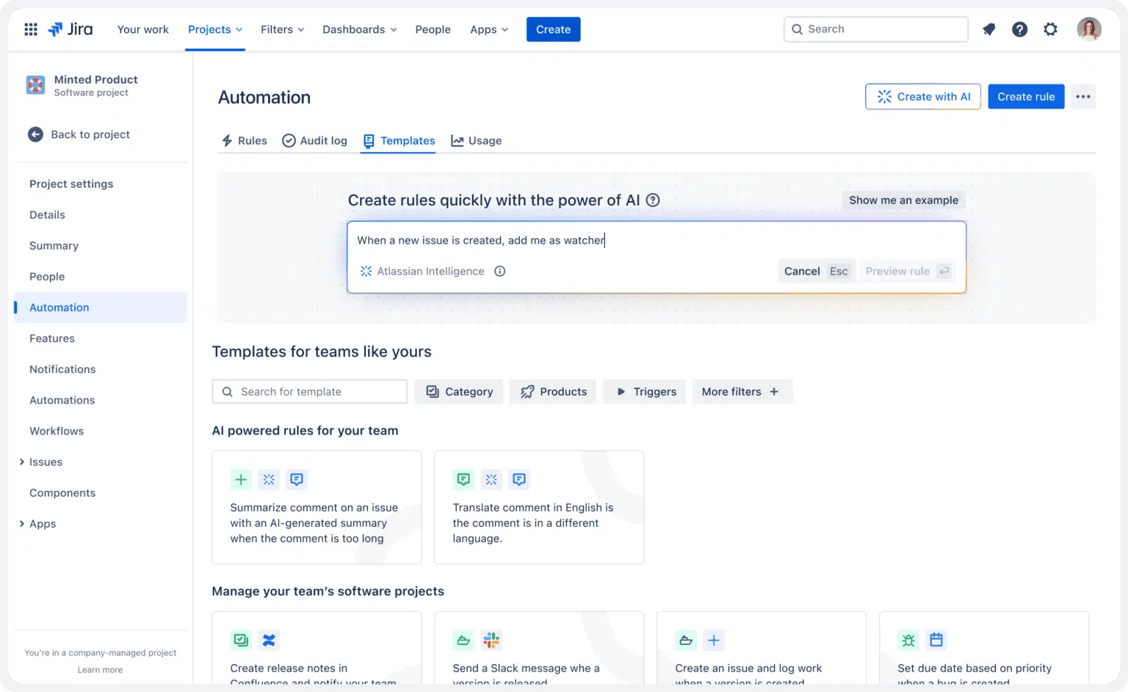This screenshot has width=1128, height=692.
Task: Open Notifications in sidebar
Action: pos(62,369)
